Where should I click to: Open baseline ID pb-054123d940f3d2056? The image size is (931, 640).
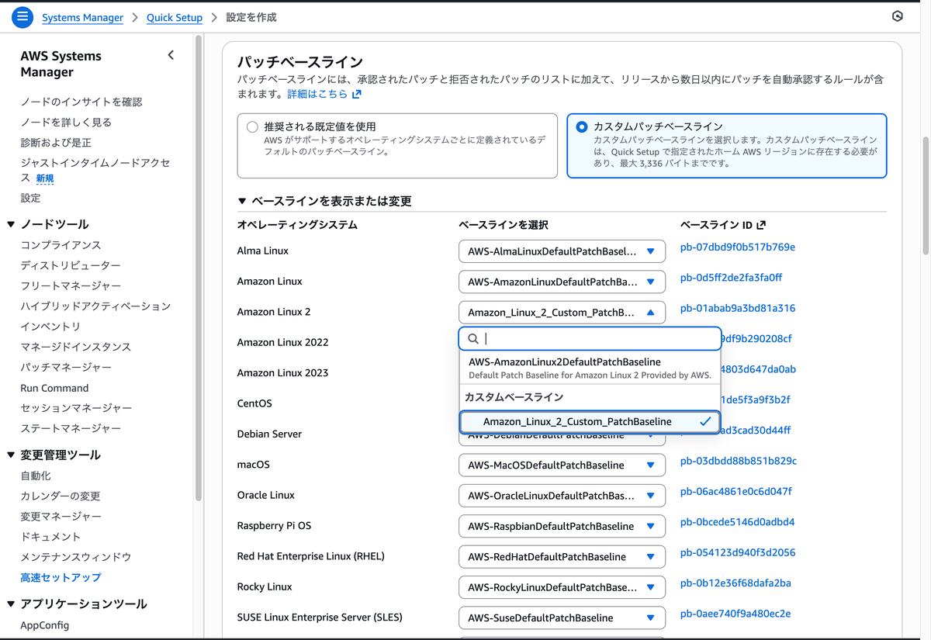[738, 552]
